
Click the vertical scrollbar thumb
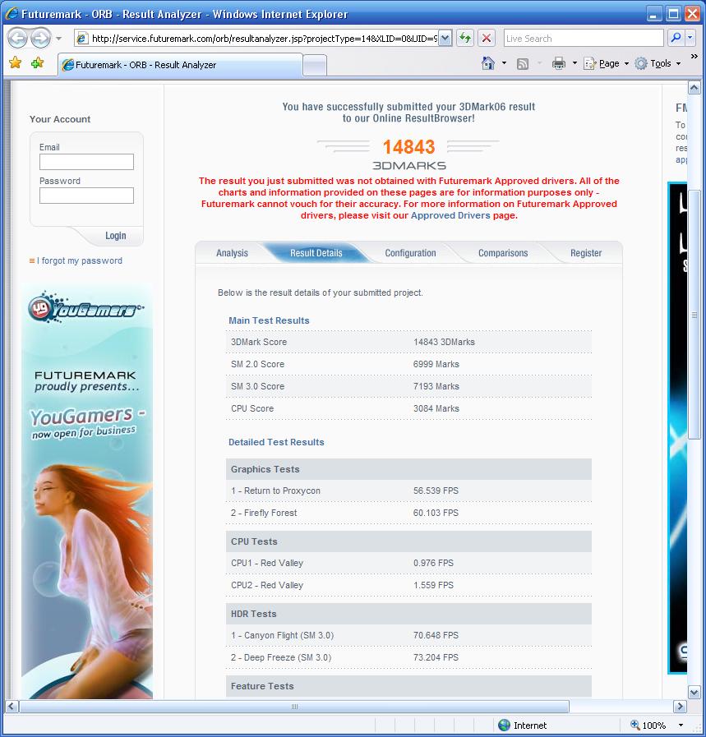coord(694,315)
